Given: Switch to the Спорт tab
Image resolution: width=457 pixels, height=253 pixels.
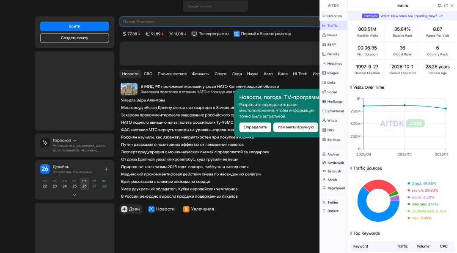Looking at the screenshot, I should pos(220,74).
